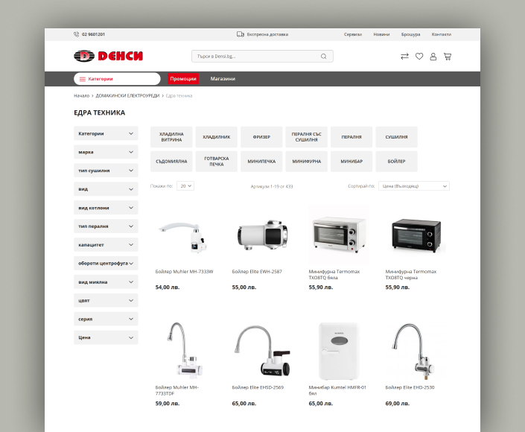Viewport: 525px width, 432px height.
Task: Open Сервизи link in the top bar
Action: (x=352, y=34)
